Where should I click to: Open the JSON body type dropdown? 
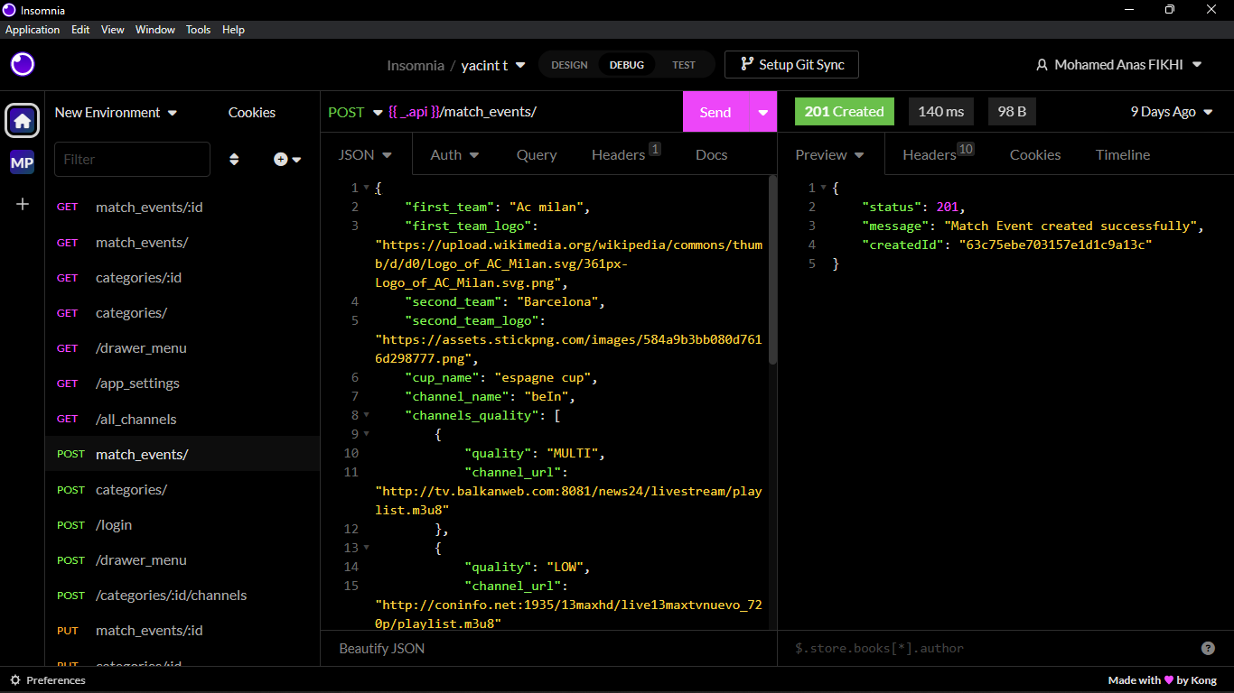point(365,155)
